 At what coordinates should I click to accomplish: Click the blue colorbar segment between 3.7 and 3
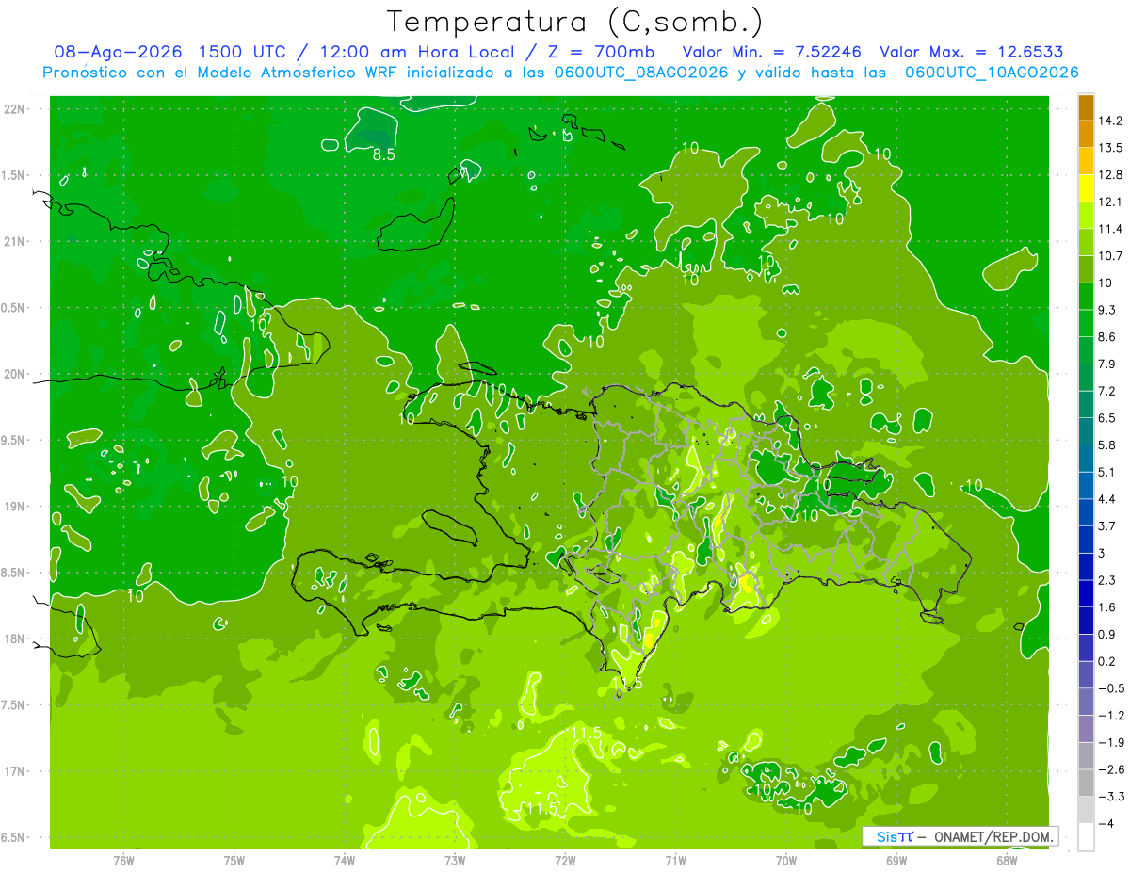1086,539
